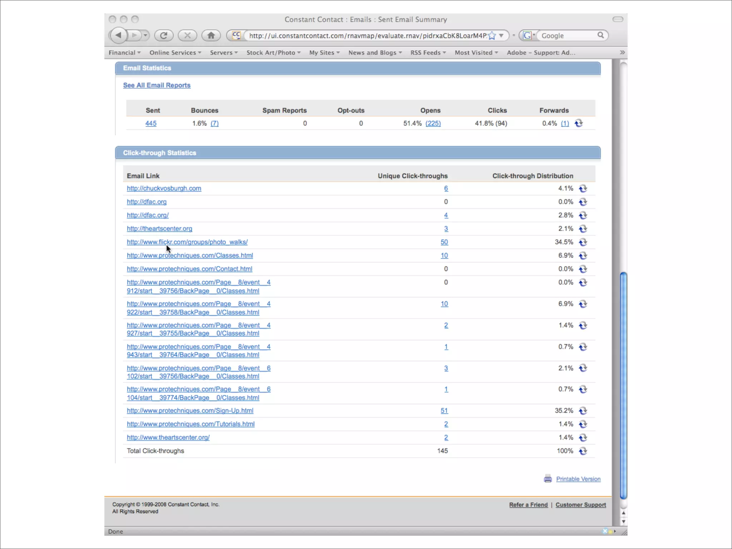Expand the address bar URL history dropdown
Viewport: 732px width, 549px height.
pyautogui.click(x=501, y=36)
